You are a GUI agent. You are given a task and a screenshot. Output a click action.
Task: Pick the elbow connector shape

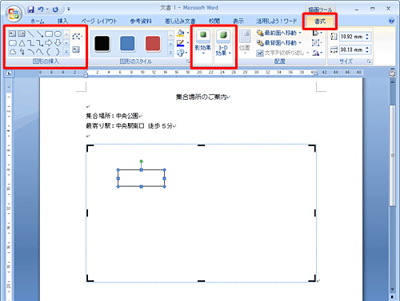pos(31,43)
